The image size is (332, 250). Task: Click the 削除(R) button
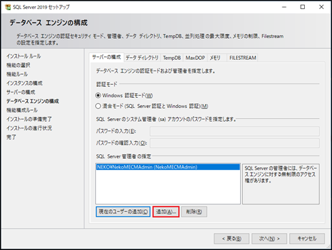[x=194, y=212]
